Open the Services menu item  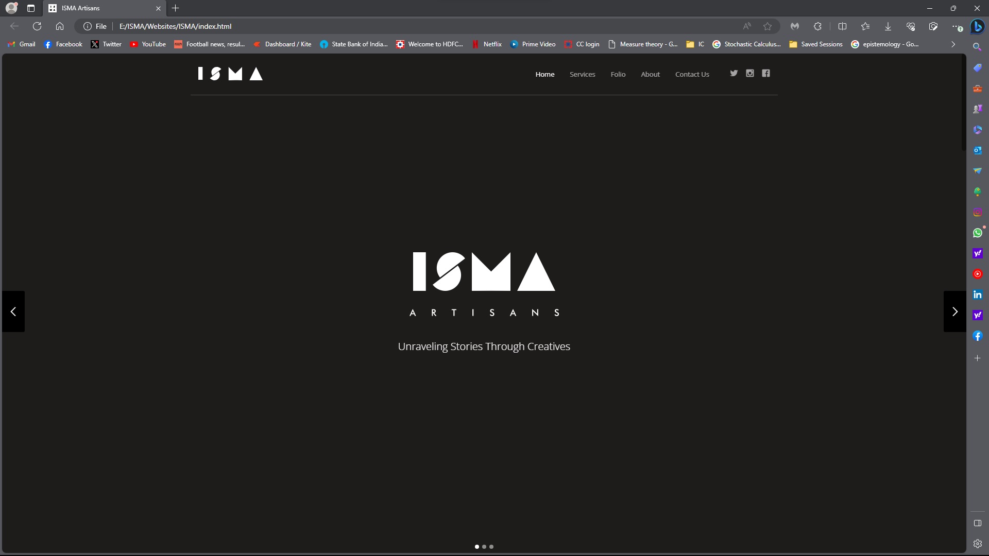(582, 74)
